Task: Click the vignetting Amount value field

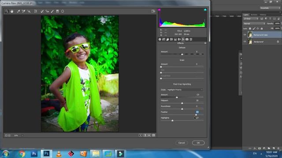Action: (x=198, y=95)
